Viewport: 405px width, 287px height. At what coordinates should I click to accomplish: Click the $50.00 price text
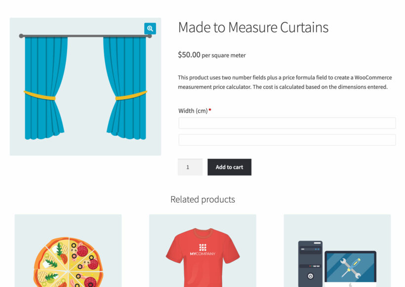click(188, 55)
